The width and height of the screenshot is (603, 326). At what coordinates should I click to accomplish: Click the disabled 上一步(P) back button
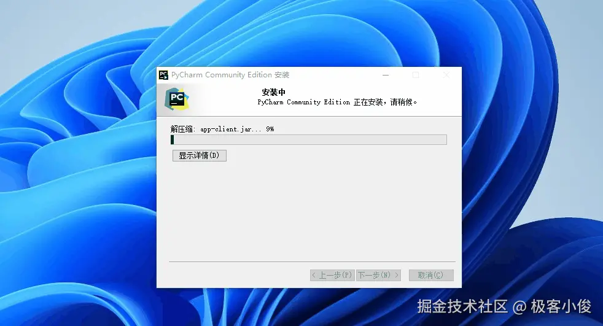pos(332,275)
